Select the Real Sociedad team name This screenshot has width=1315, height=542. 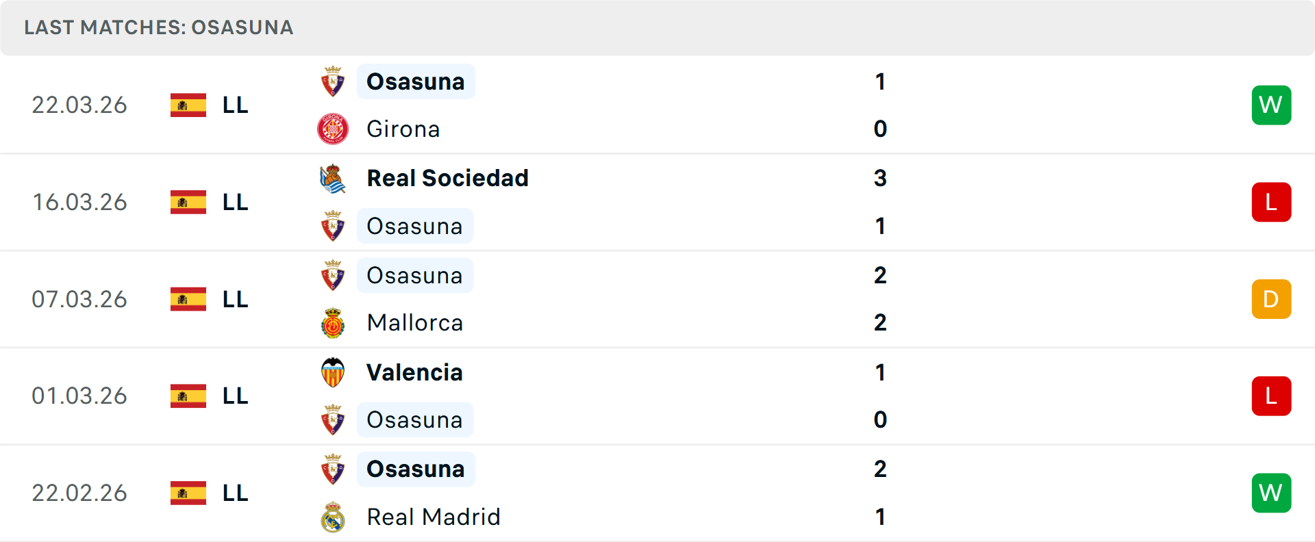click(448, 179)
